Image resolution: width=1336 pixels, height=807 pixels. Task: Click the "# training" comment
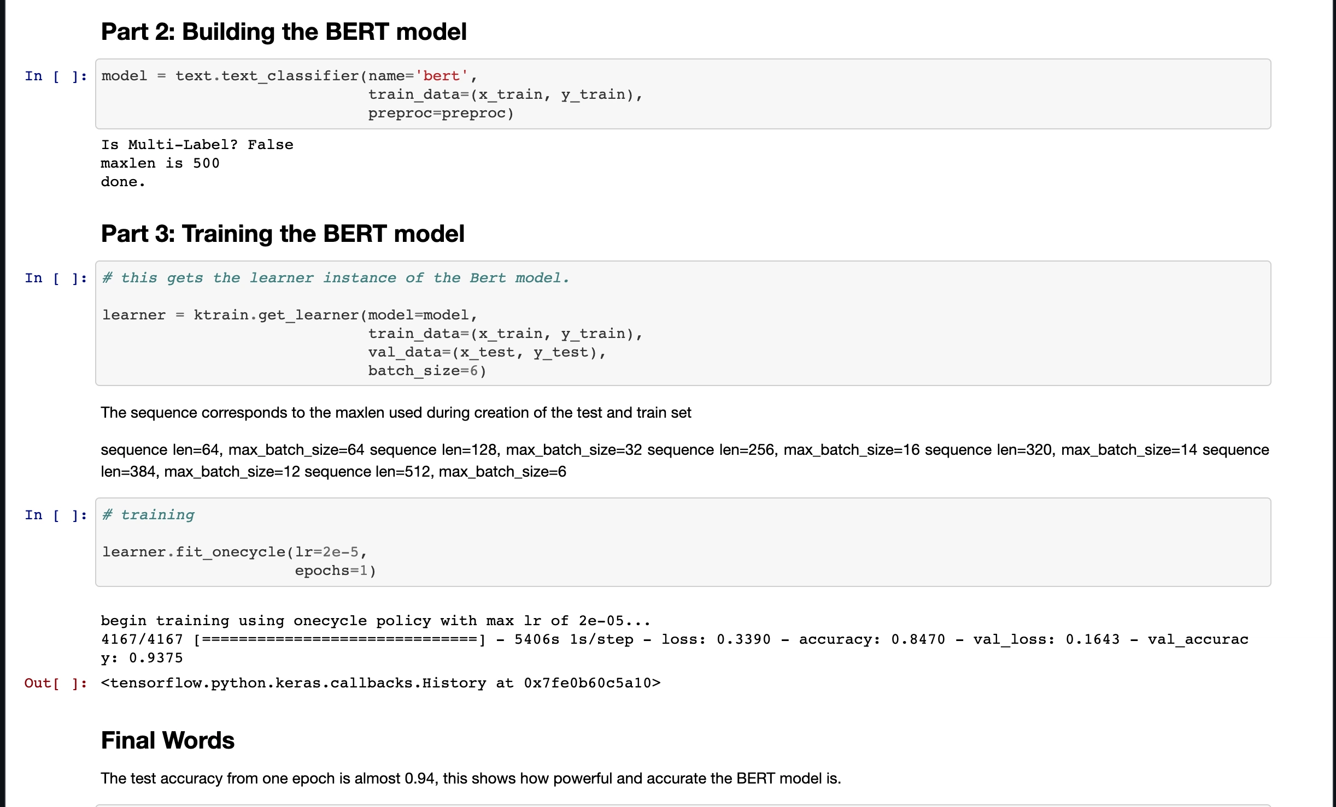pos(149,515)
